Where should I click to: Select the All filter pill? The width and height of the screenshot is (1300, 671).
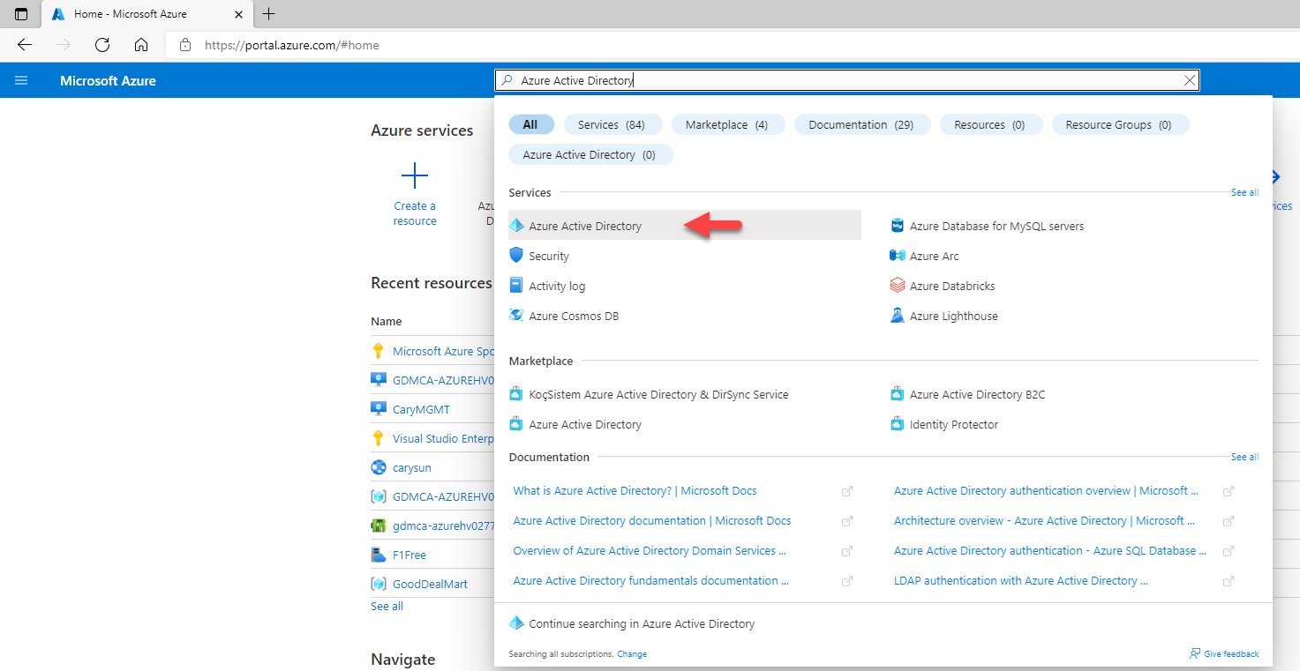[530, 124]
